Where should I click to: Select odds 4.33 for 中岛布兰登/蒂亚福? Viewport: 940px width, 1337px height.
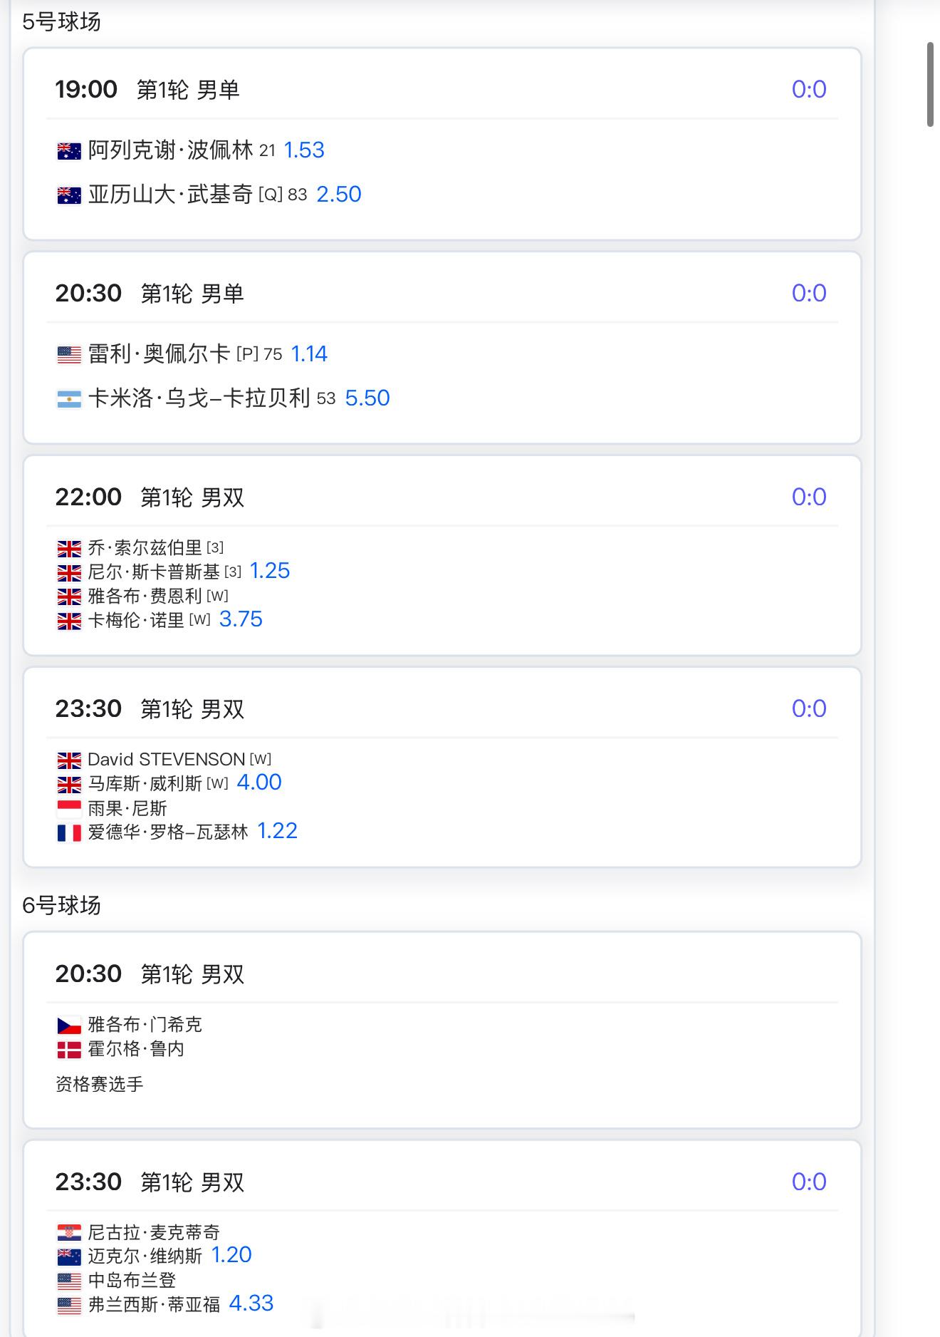point(251,1303)
